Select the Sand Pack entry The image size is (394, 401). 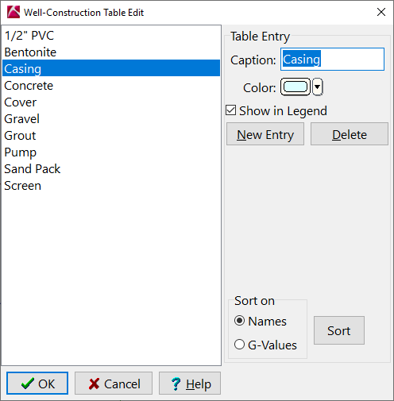(x=111, y=169)
